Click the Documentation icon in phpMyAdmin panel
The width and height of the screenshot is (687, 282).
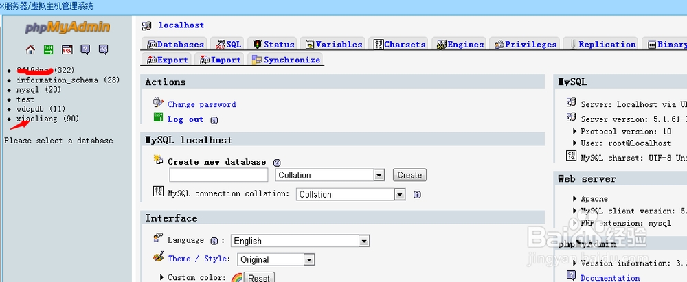tap(571, 275)
